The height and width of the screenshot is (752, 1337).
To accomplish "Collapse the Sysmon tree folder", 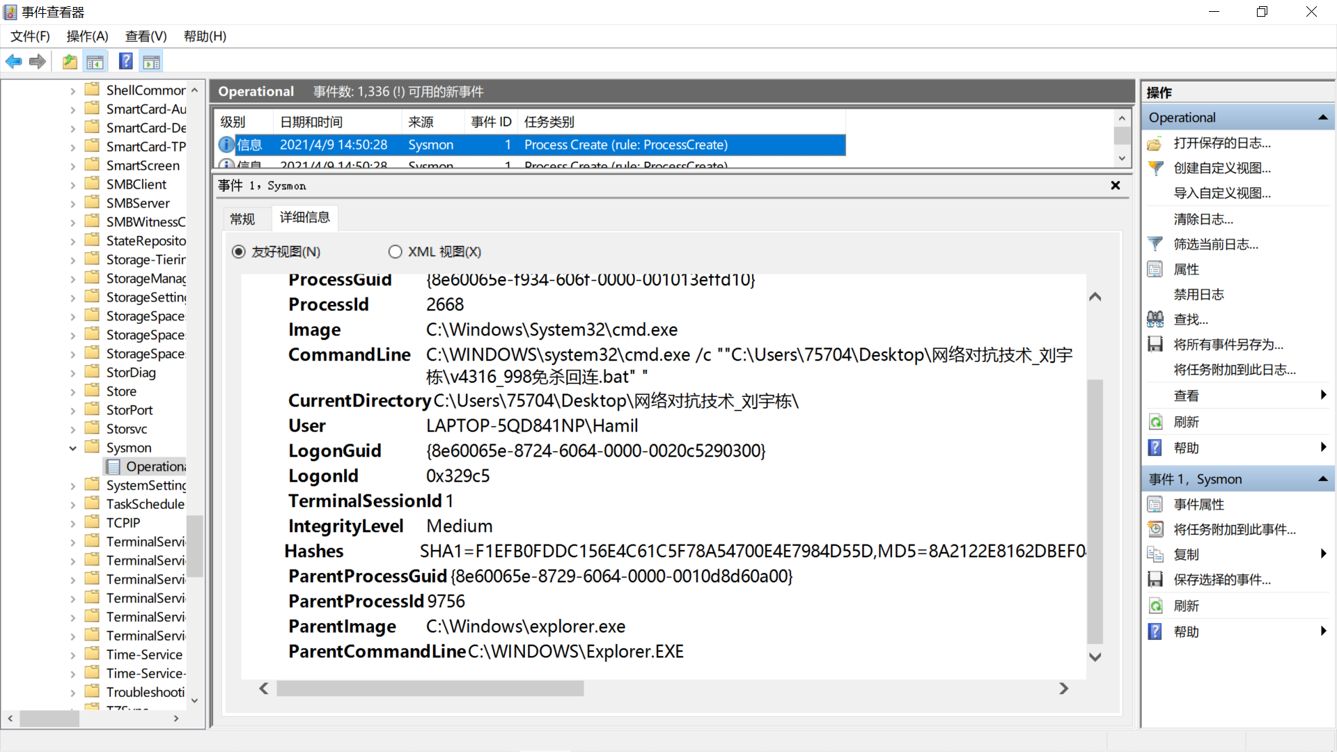I will 72,448.
